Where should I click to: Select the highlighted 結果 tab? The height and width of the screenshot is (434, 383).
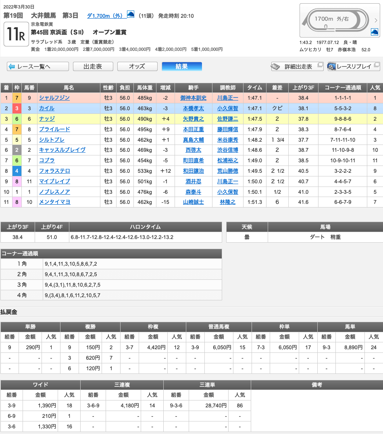pos(181,67)
